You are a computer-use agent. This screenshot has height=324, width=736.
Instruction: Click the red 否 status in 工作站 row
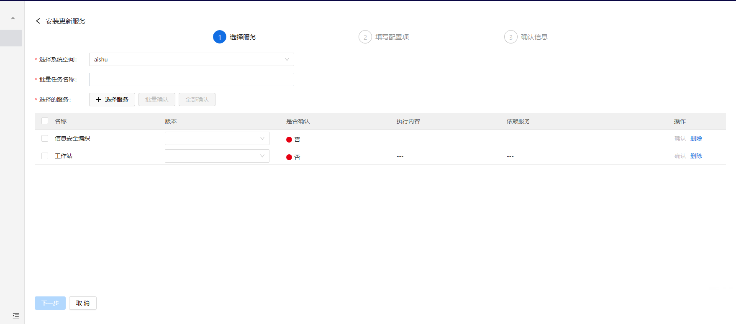[293, 157]
